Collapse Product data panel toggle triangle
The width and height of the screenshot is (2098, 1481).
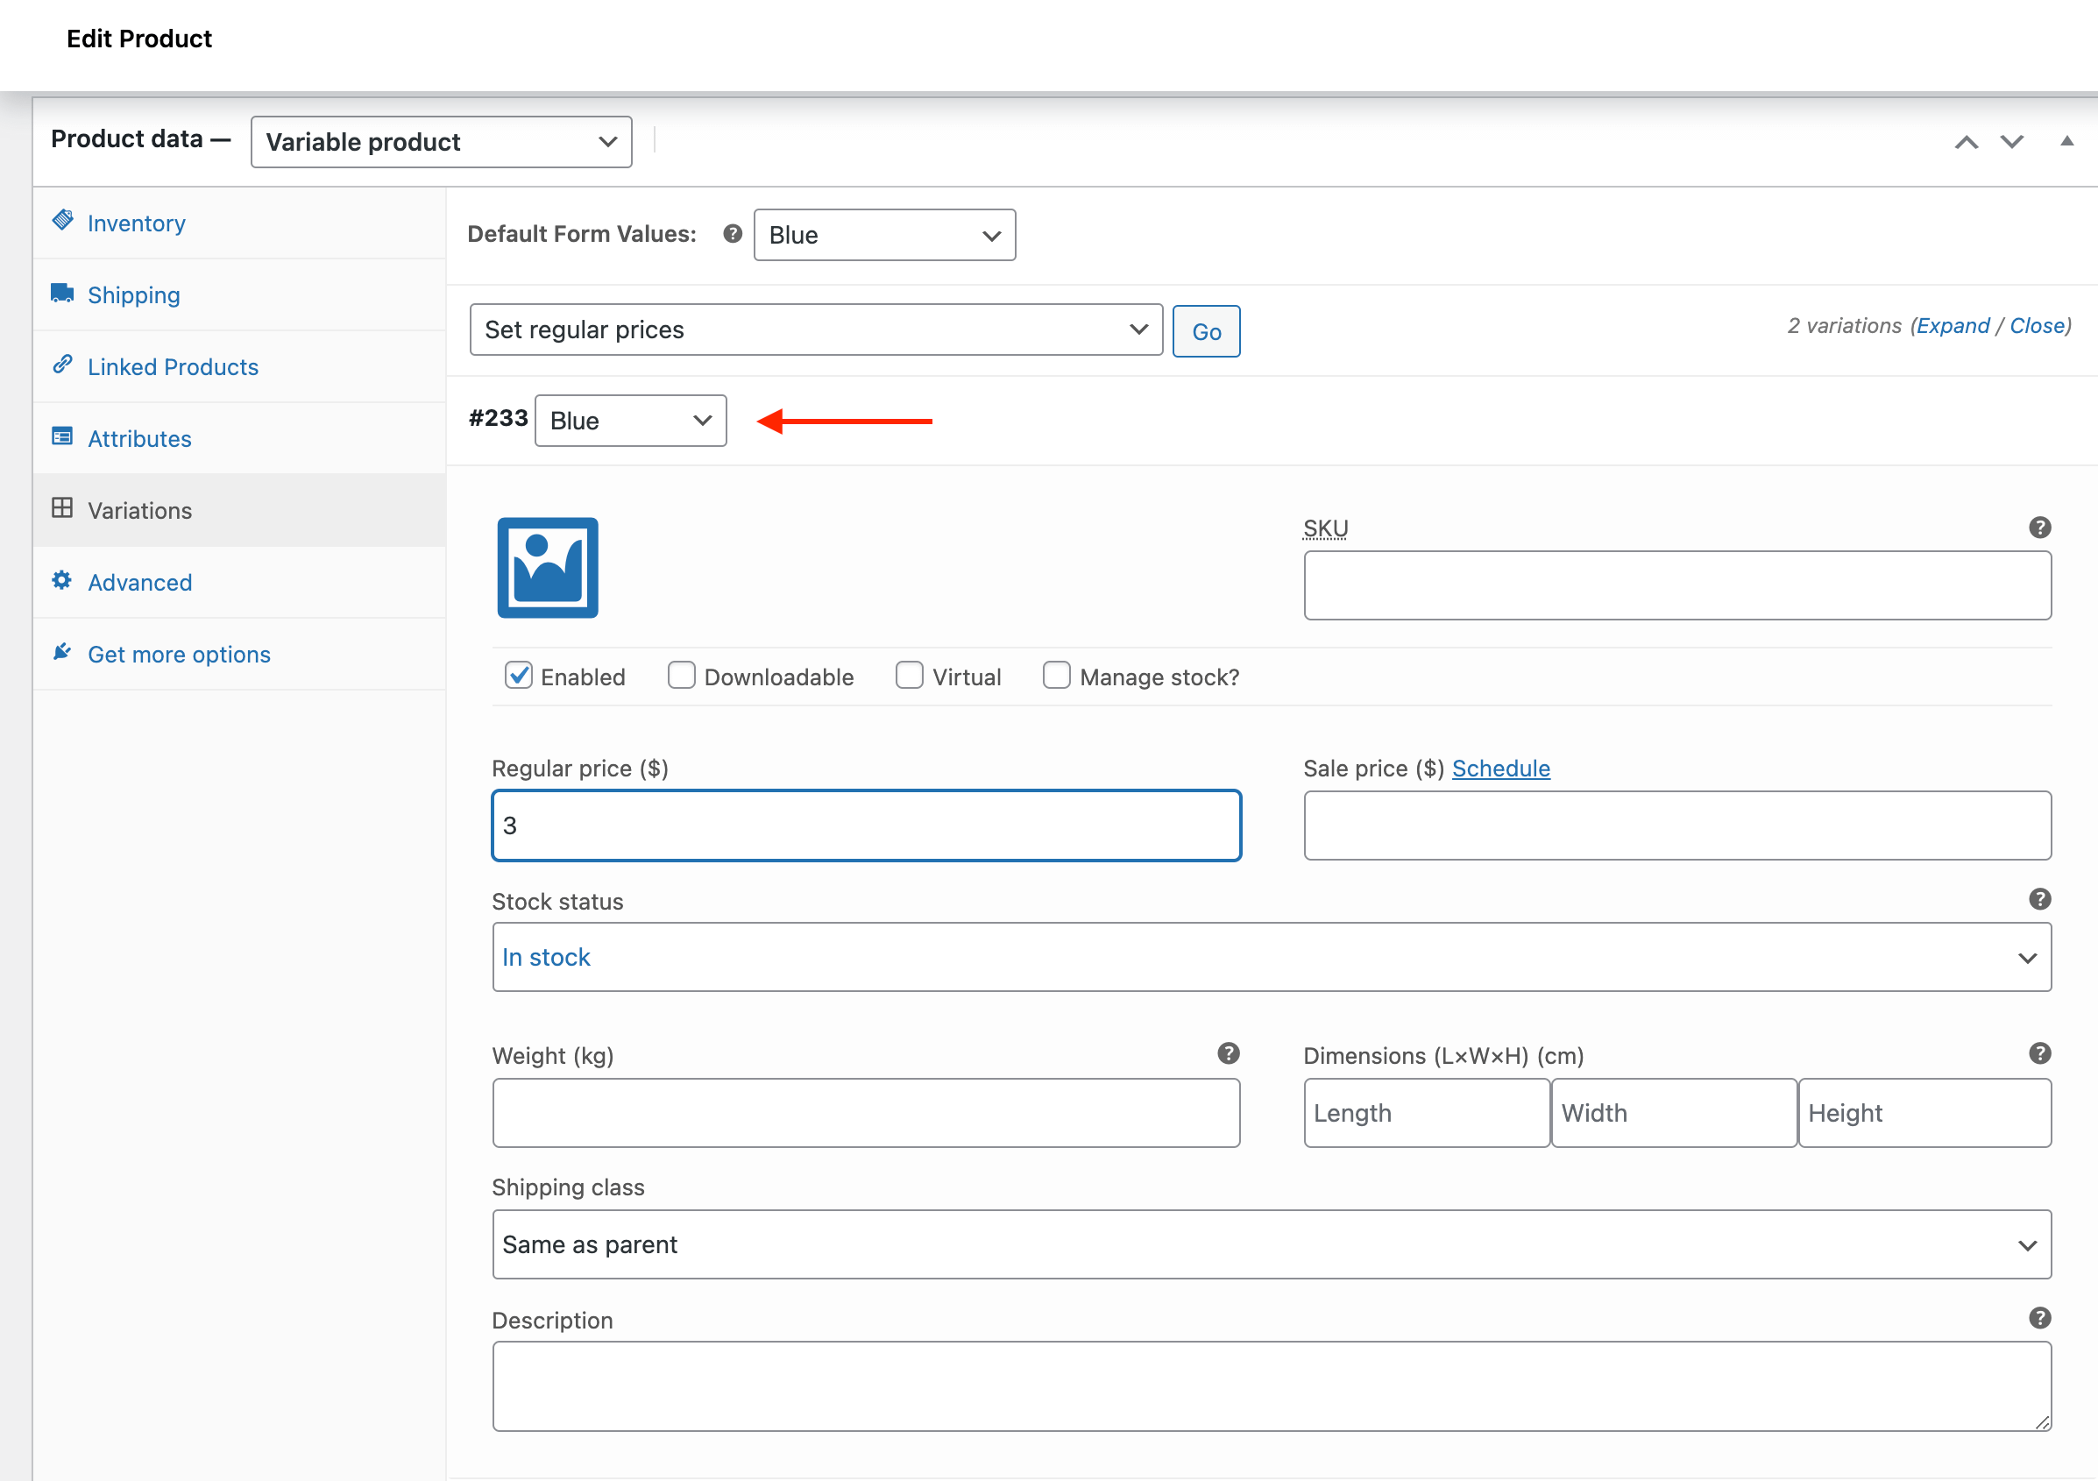tap(2066, 141)
